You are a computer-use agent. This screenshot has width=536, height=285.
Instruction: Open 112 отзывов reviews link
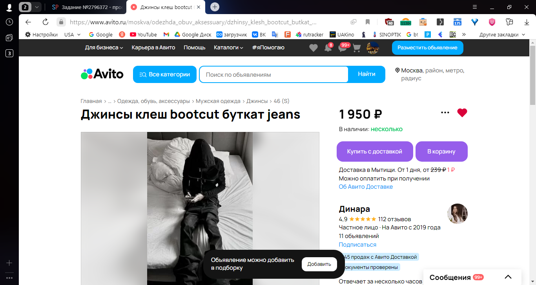pyautogui.click(x=395, y=219)
